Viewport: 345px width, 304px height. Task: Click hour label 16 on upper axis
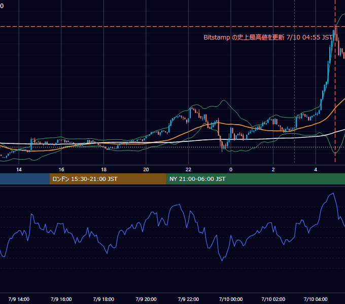61,170
